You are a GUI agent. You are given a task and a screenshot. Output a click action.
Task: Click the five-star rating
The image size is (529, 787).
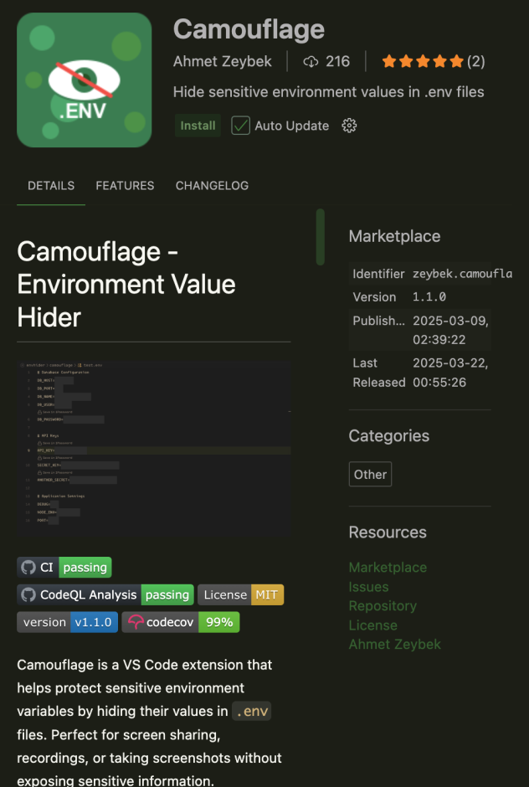pyautogui.click(x=423, y=61)
